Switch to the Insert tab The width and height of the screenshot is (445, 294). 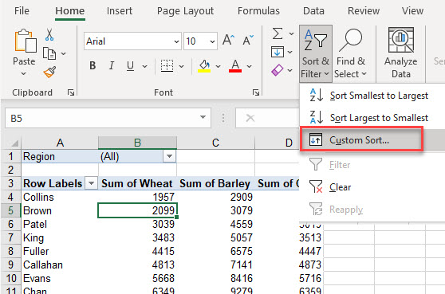pyautogui.click(x=120, y=11)
